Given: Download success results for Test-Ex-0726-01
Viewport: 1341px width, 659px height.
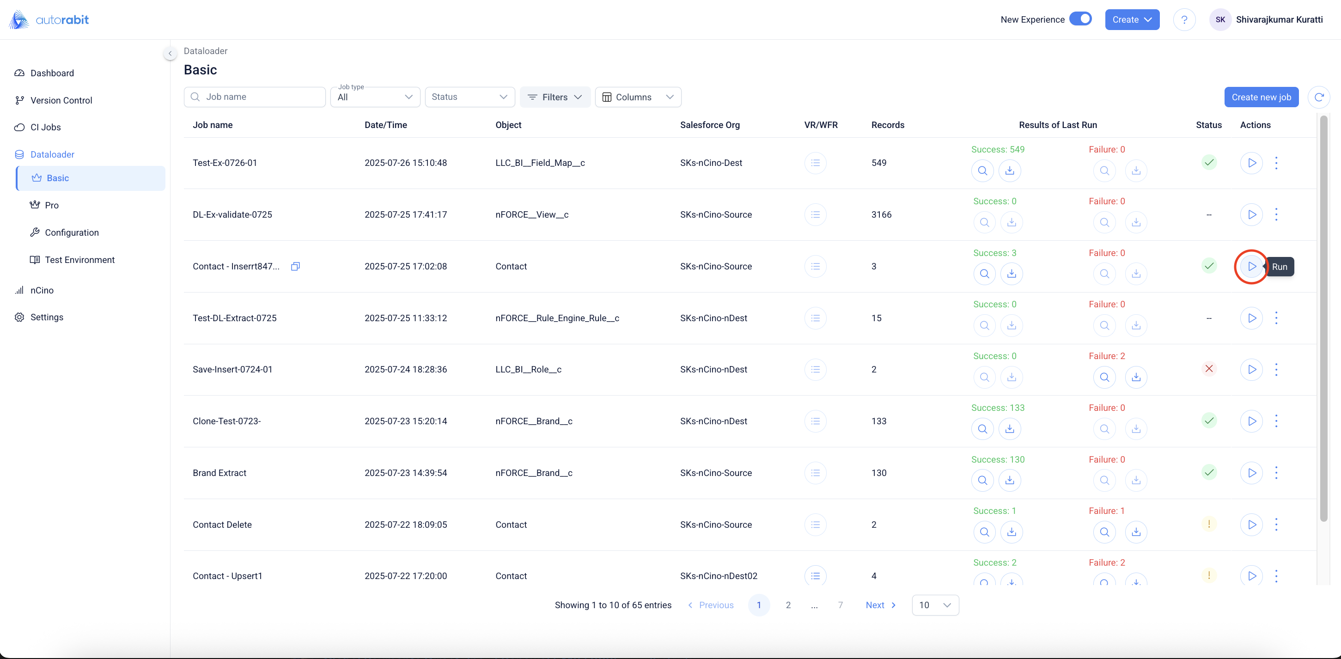Looking at the screenshot, I should (x=1009, y=171).
